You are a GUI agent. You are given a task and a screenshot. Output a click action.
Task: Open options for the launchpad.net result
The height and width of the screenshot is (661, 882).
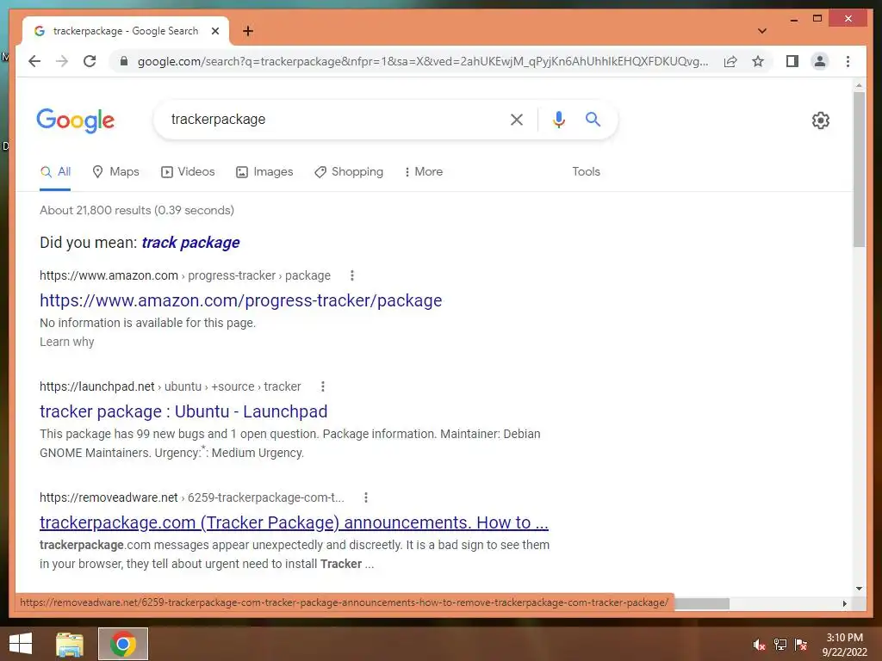click(x=322, y=386)
